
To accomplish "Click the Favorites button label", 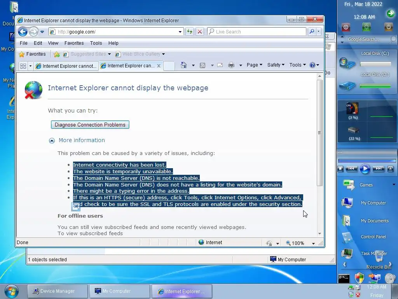I will (36, 54).
